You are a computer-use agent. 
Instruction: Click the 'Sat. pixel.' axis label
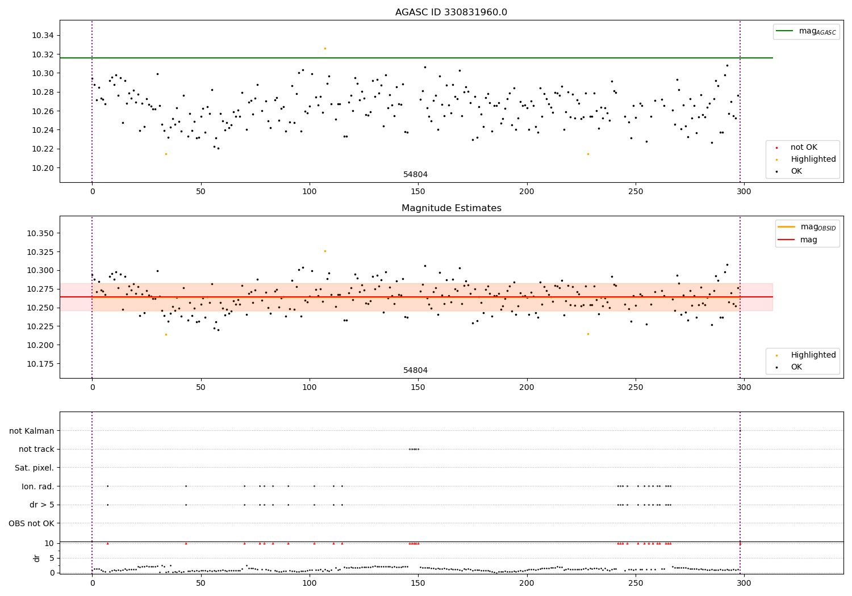[35, 468]
